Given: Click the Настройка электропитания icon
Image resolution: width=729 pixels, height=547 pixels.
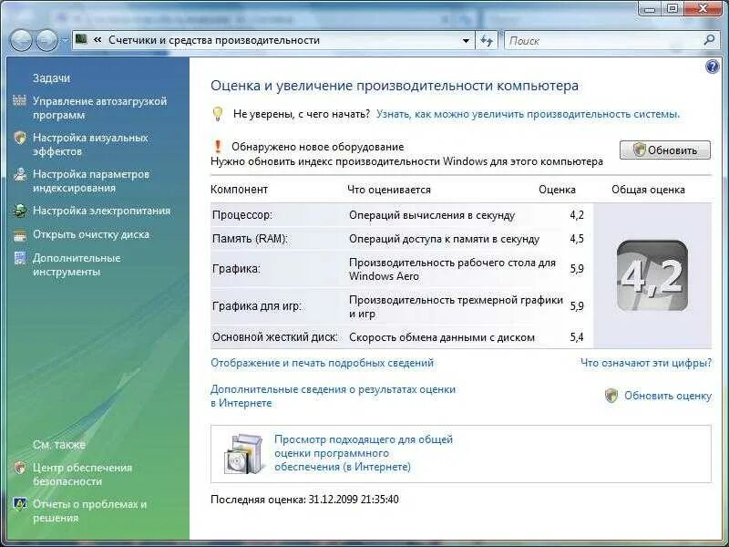Looking at the screenshot, I should click(x=19, y=211).
